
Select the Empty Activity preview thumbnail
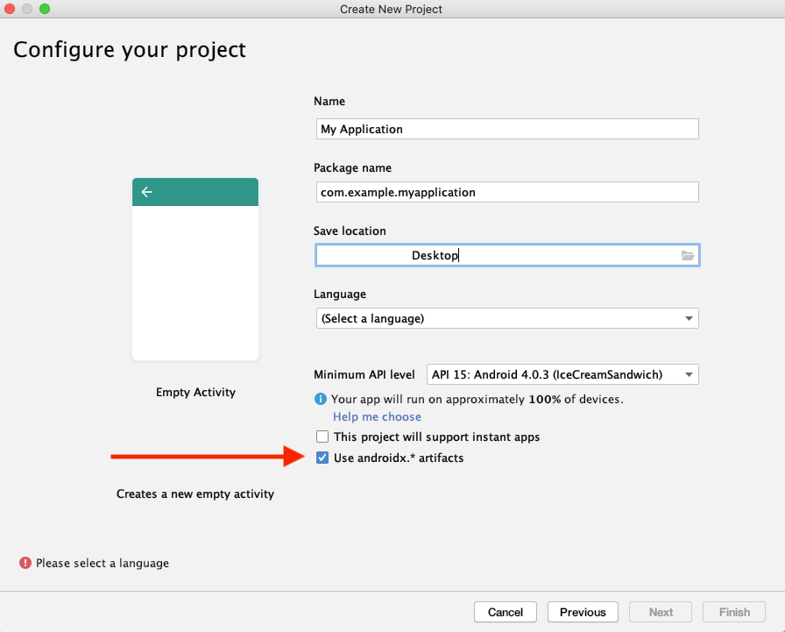(x=195, y=269)
